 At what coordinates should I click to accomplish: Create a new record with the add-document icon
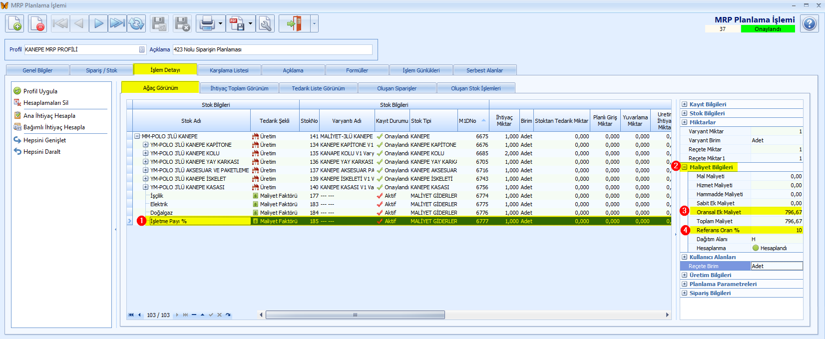(14, 23)
